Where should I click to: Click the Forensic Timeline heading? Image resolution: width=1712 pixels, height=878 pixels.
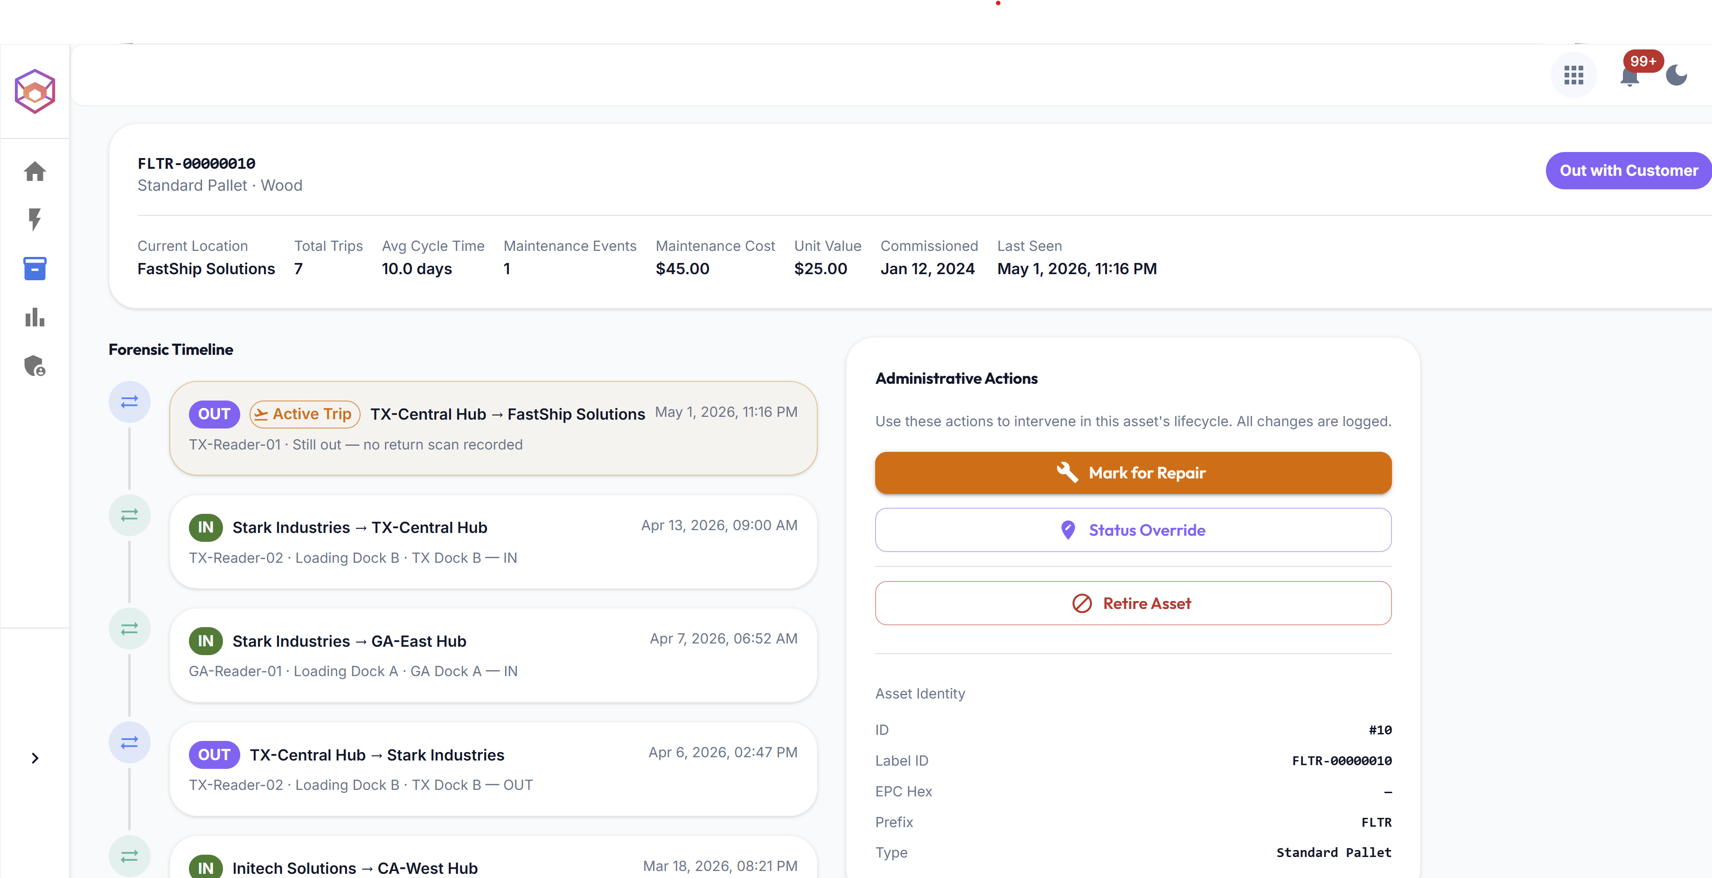click(x=171, y=349)
